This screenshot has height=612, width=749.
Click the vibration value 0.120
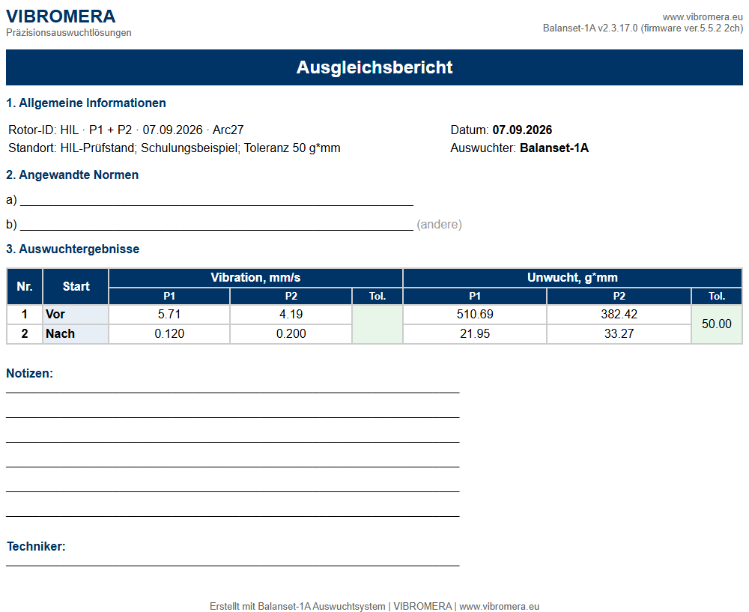click(169, 334)
